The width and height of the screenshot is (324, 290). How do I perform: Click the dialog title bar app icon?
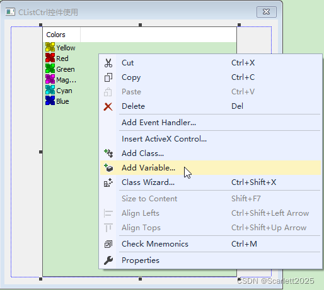(x=10, y=12)
